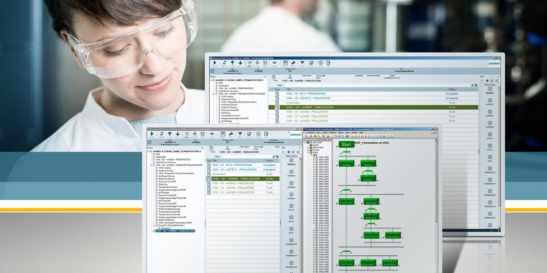Click the green Start step in recipe chart
This screenshot has width=547, height=273.
(x=346, y=144)
